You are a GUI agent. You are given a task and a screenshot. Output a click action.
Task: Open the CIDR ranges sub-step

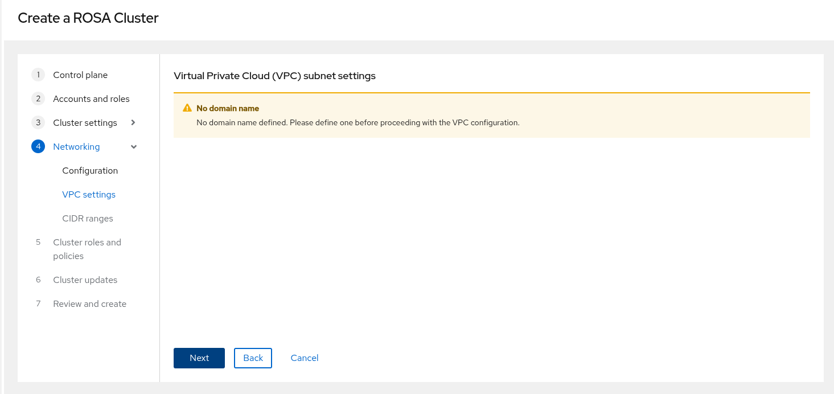click(x=88, y=219)
